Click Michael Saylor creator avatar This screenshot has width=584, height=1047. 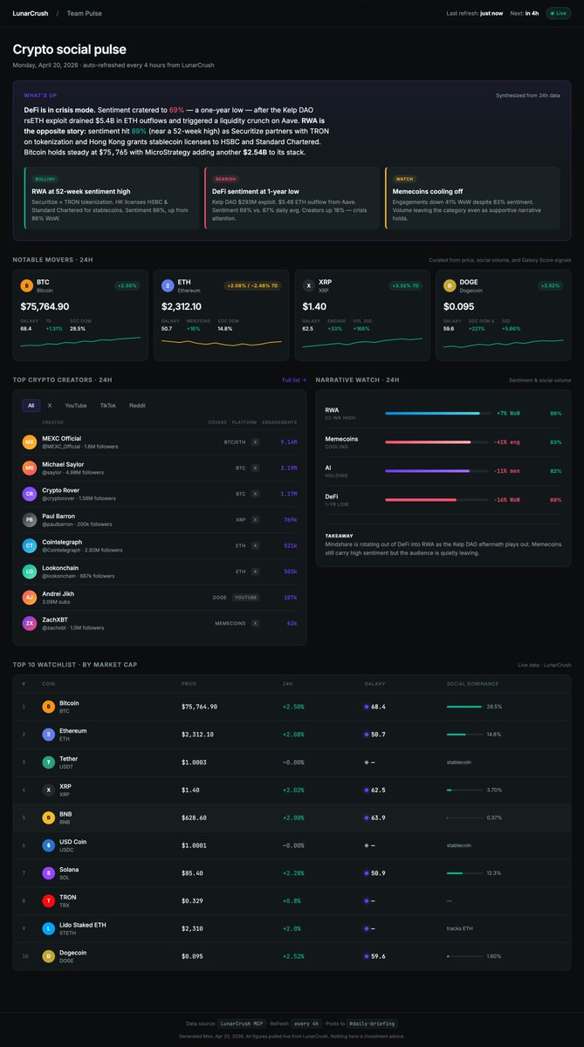point(30,468)
